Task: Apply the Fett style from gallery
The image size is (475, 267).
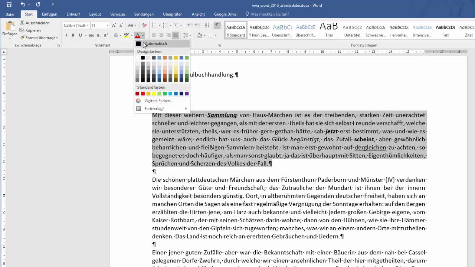Action: point(445,30)
